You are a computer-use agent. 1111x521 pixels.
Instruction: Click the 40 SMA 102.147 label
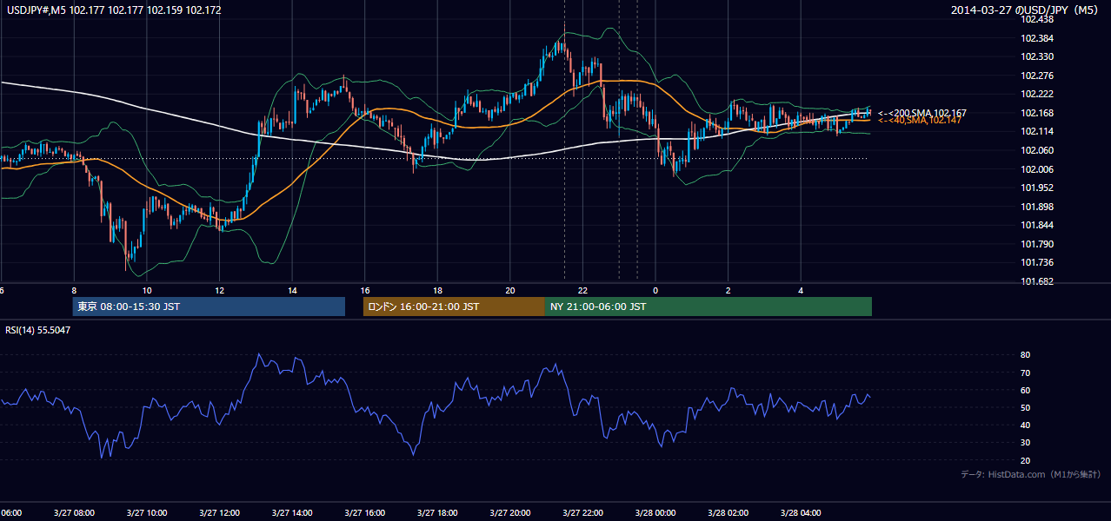click(919, 120)
